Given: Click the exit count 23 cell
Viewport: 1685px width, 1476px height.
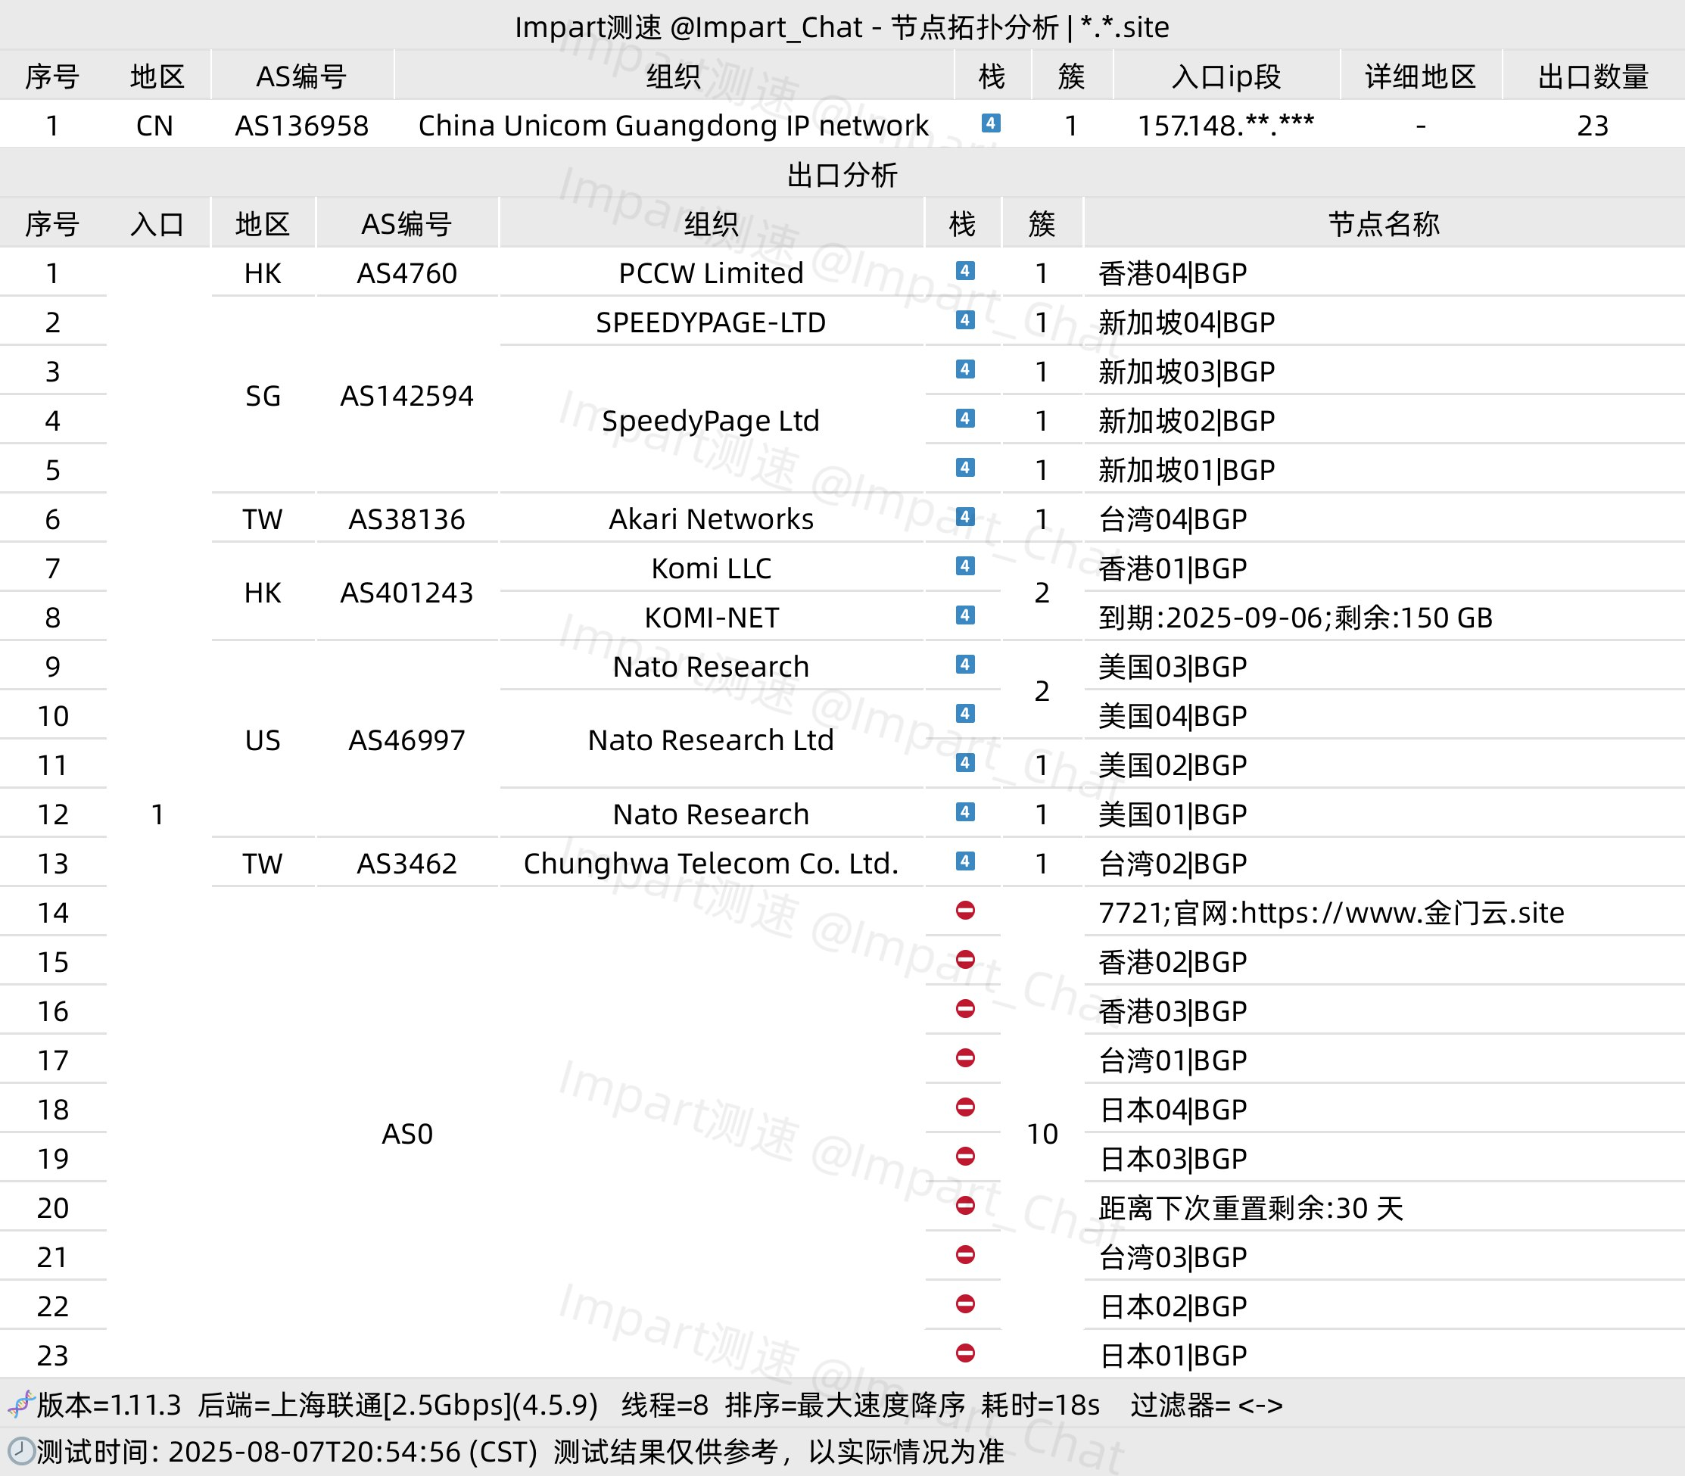Looking at the screenshot, I should (x=1593, y=125).
